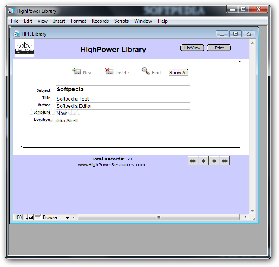The image size is (279, 267).
Task: Open the Records menu
Action: coord(100,21)
